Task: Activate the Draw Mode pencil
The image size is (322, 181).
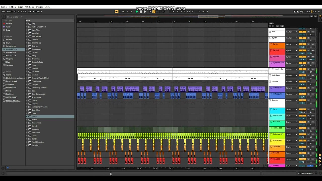Action: 295,12
